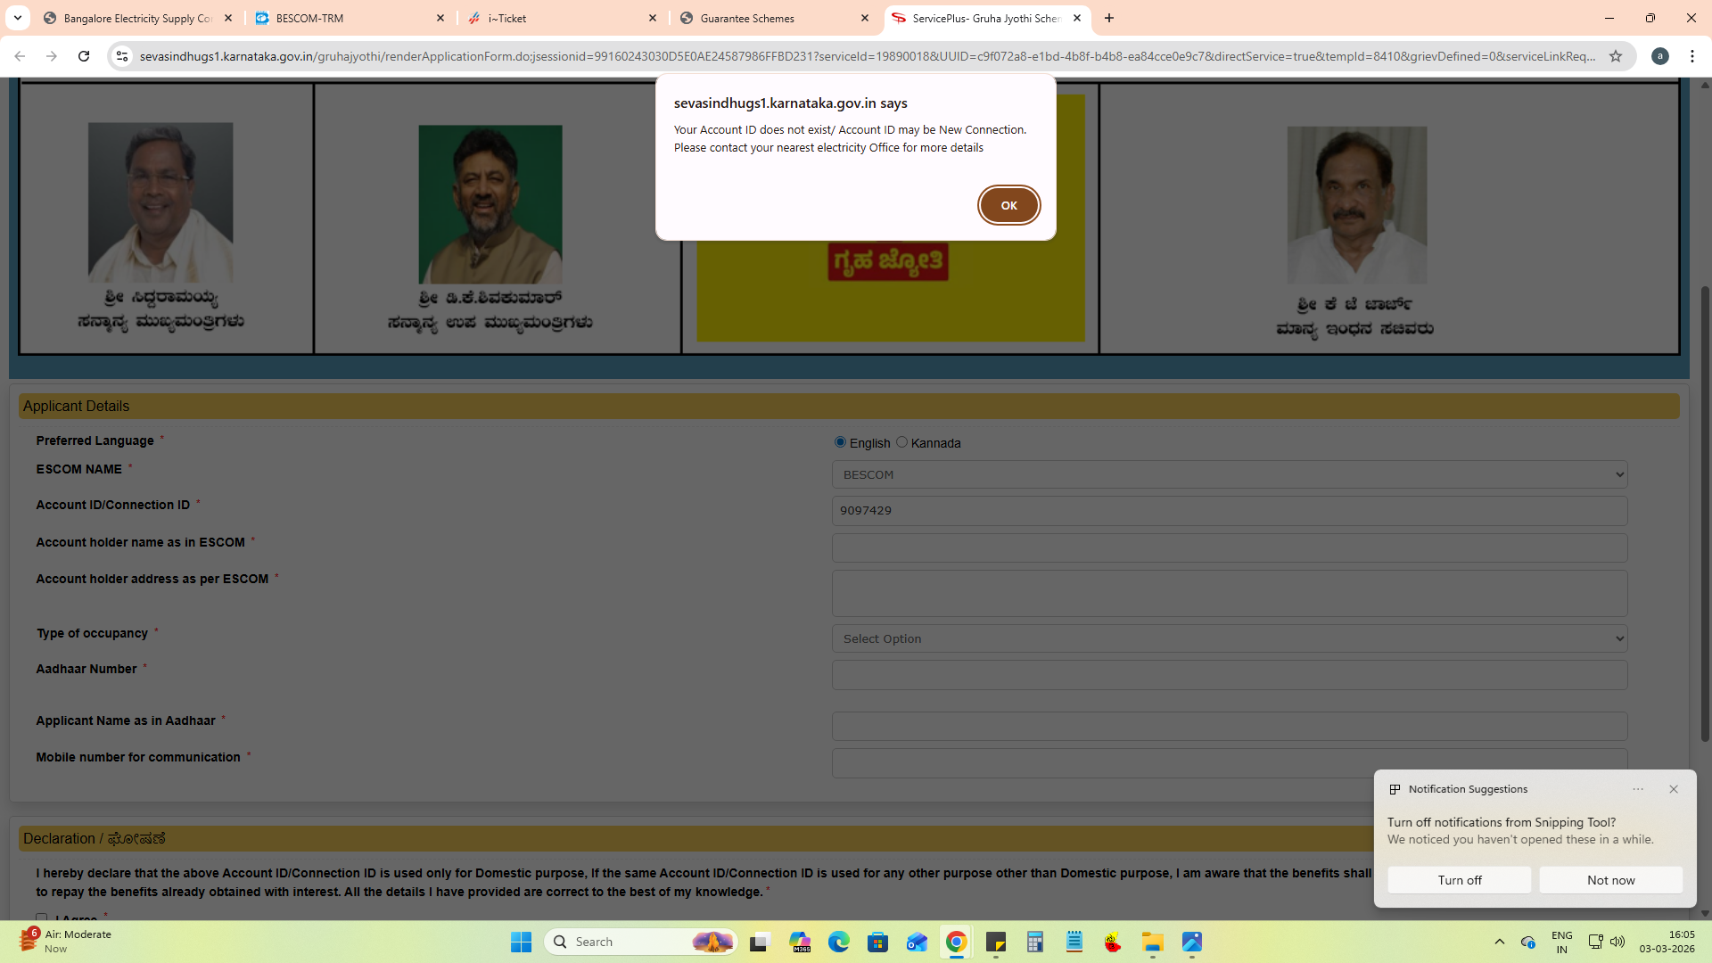Open File Explorer from taskbar
1712x963 pixels.
(x=1152, y=942)
